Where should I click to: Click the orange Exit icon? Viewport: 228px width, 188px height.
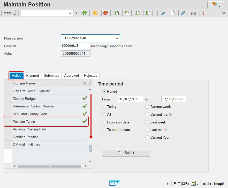(95, 13)
